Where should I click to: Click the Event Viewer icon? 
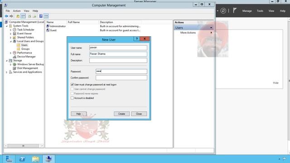tap(14, 34)
